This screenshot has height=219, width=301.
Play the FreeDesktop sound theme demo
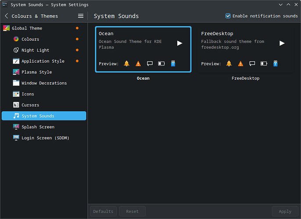(282, 43)
